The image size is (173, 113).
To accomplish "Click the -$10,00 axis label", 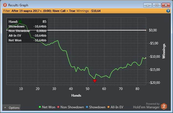I will [154, 57].
